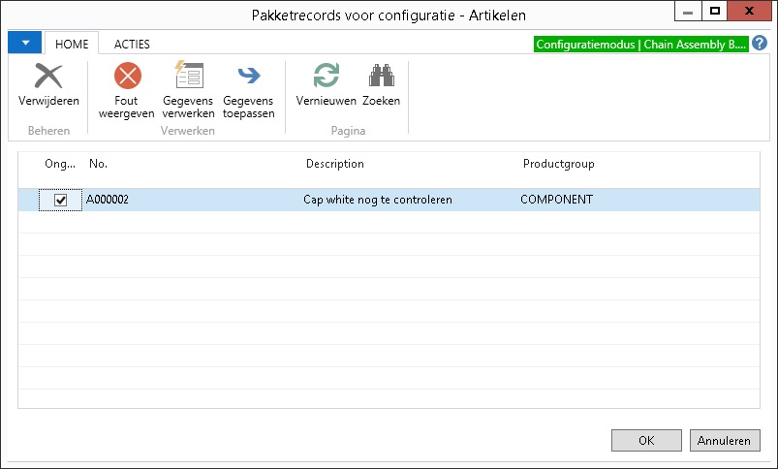The image size is (778, 469).
Task: Toggle the checkbox for record A000002
Action: pos(60,200)
